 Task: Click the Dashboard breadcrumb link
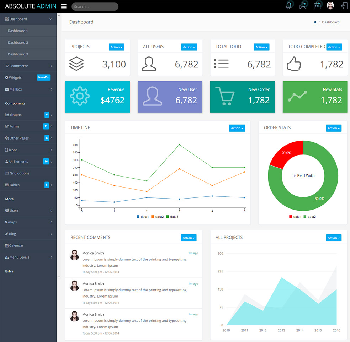(330, 22)
